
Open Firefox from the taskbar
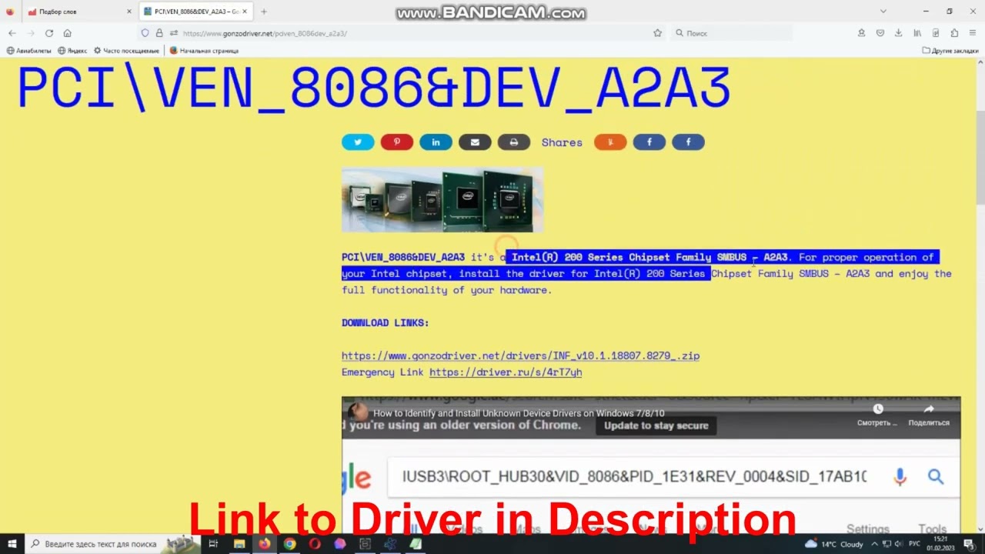pos(264,544)
